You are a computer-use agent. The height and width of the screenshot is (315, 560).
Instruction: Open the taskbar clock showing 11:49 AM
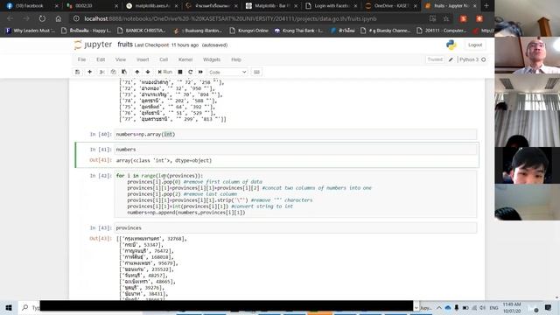pyautogui.click(x=512, y=307)
